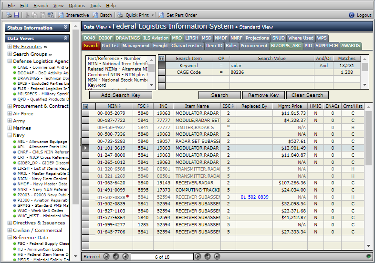Open replaced-by link 01-502-0839
Viewport: 375px width, 263px height.
tap(254, 197)
